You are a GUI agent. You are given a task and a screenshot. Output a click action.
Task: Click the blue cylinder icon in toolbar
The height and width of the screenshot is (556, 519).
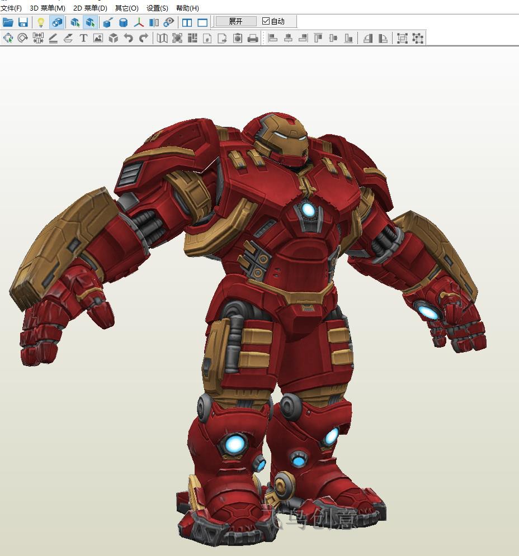click(x=124, y=22)
